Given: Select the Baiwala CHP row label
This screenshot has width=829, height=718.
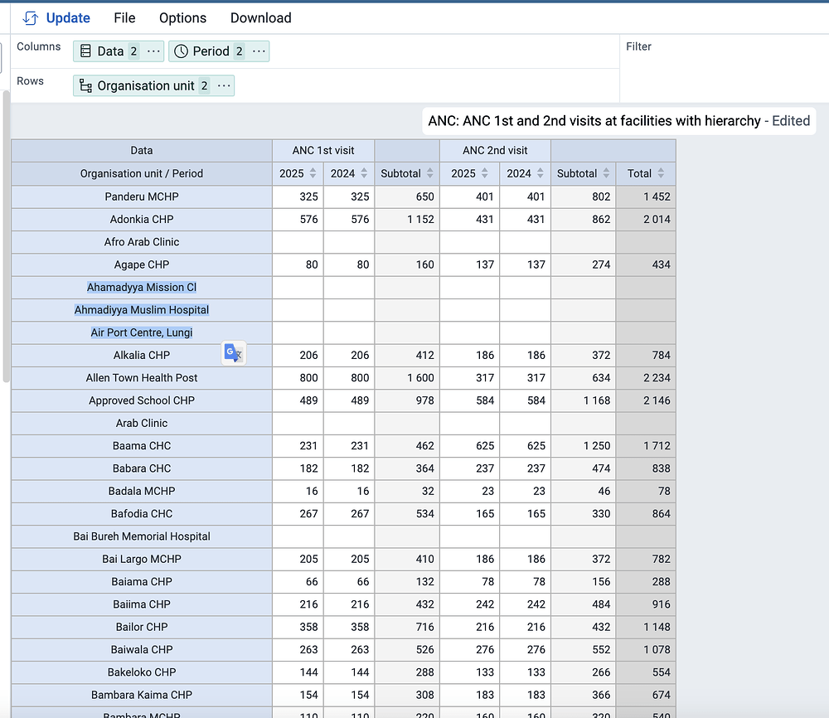Looking at the screenshot, I should pos(142,650).
